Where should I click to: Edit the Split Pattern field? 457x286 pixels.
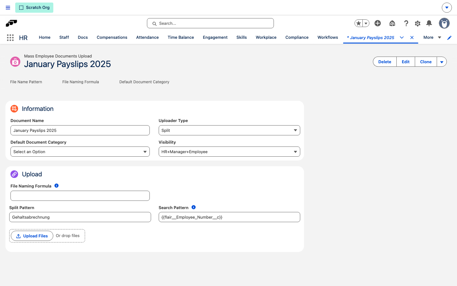pyautogui.click(x=80, y=217)
